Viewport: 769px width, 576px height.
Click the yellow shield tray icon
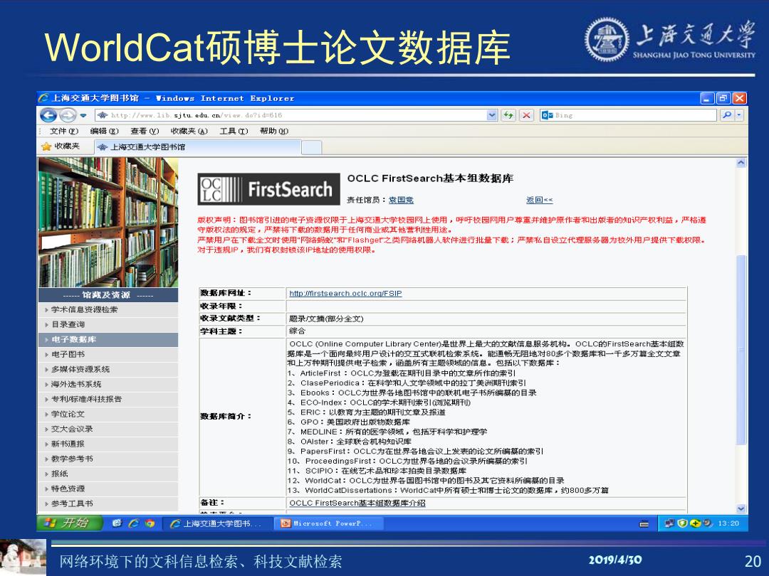(x=682, y=523)
